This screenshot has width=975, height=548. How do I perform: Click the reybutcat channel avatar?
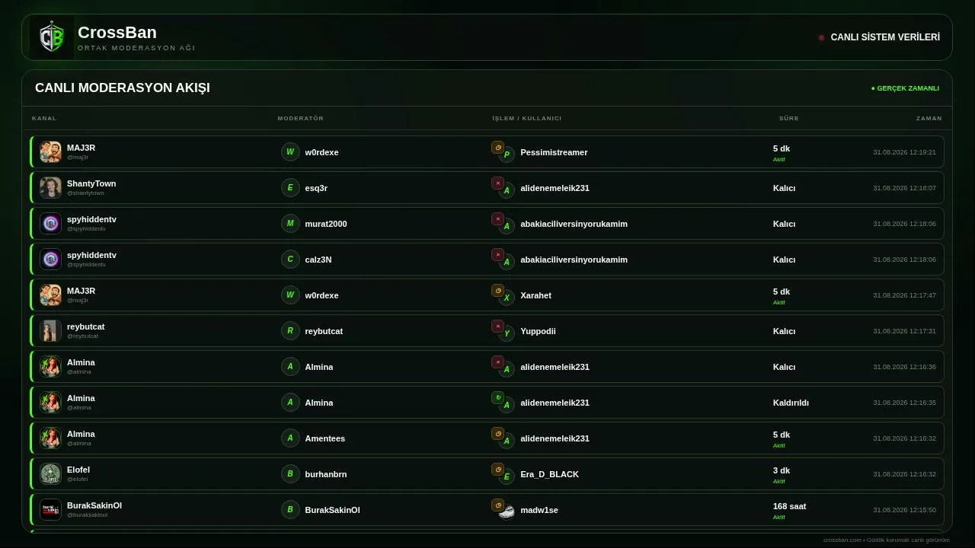[50, 330]
